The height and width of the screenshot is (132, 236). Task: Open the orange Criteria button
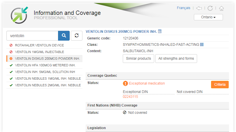pyautogui.click(x=220, y=85)
